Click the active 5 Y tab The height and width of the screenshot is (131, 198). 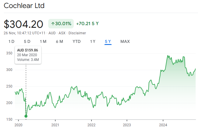(108, 41)
